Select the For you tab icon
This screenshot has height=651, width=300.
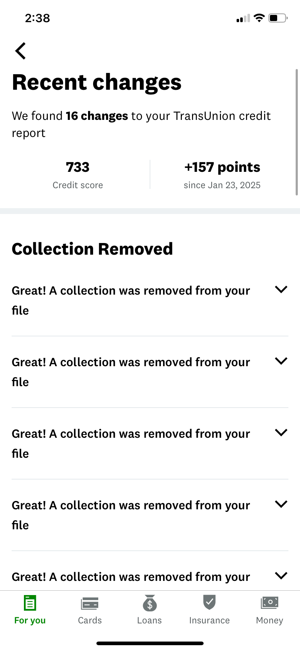[x=30, y=602]
